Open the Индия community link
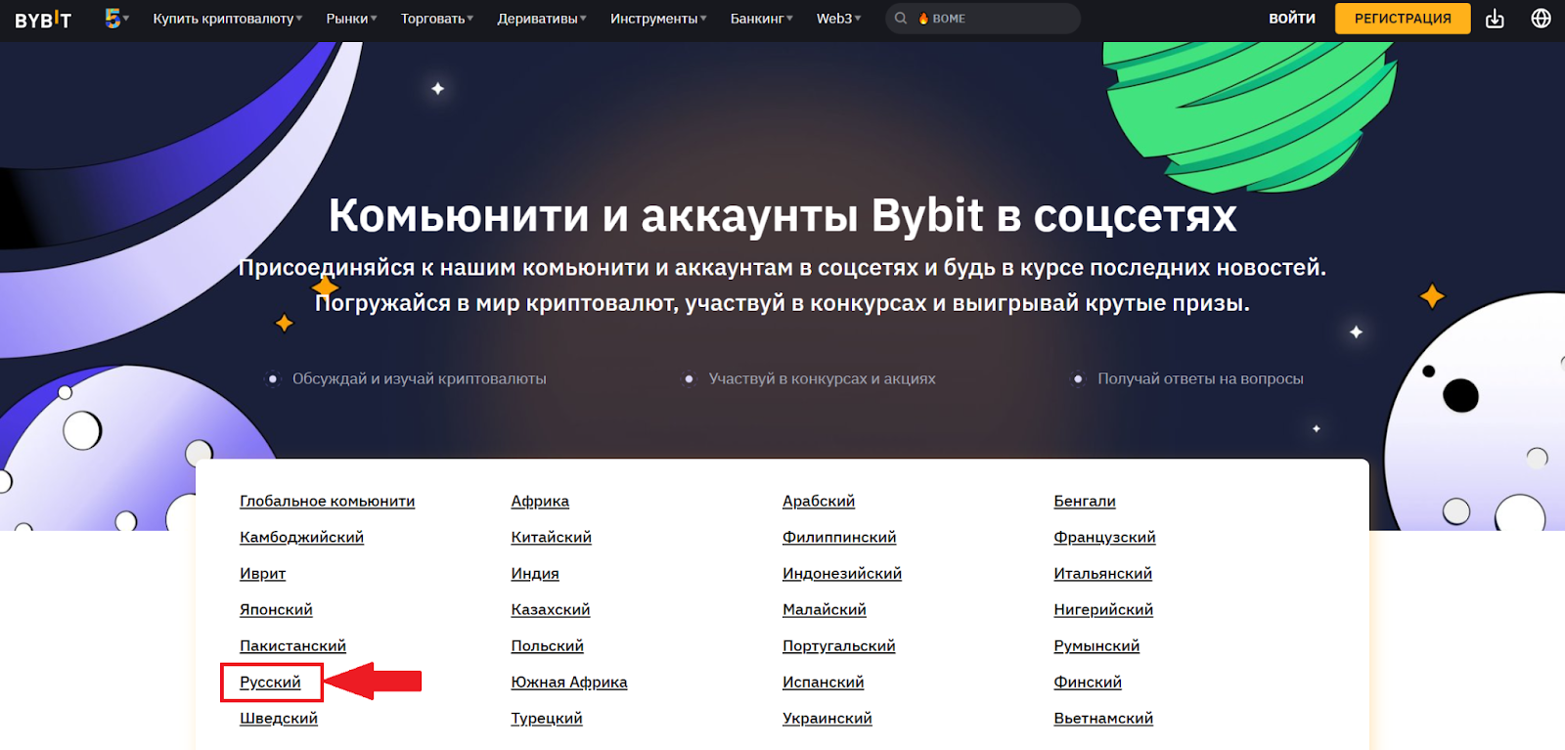Screen dimensions: 1565x750 [535, 573]
